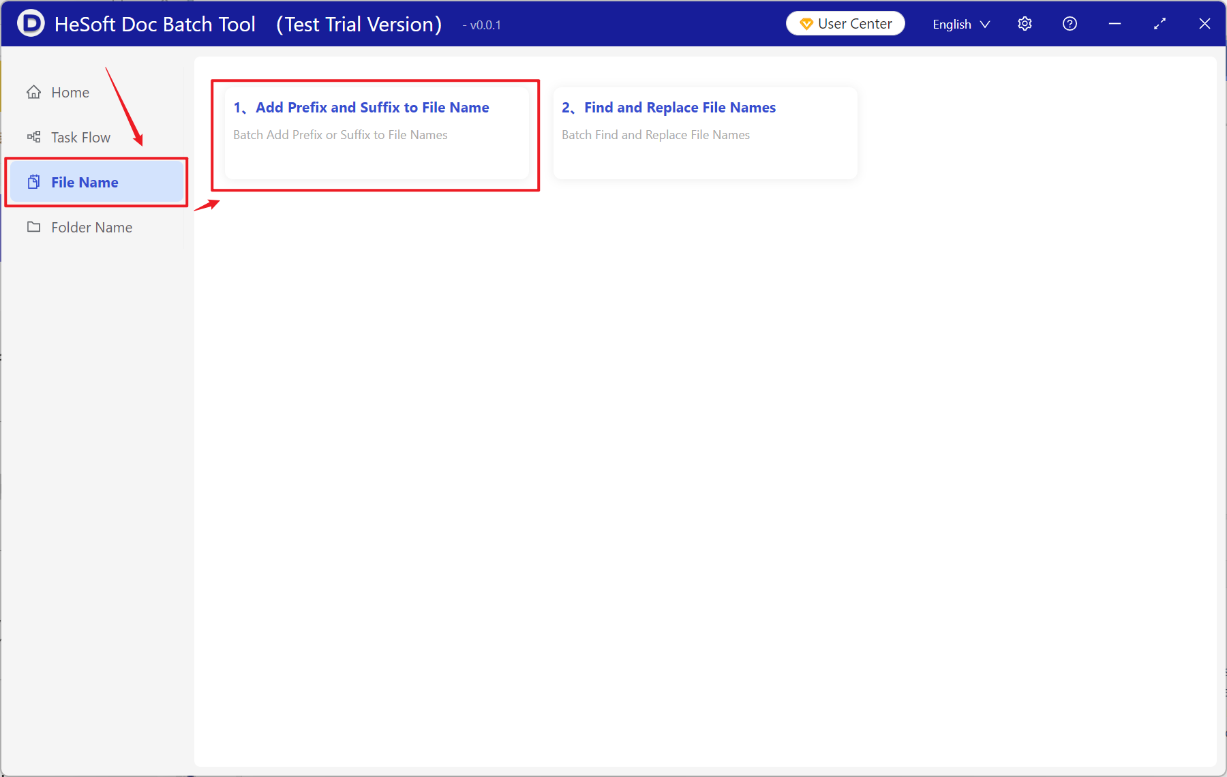1227x777 pixels.
Task: Click the Folder Name folder icon
Action: (x=33, y=227)
